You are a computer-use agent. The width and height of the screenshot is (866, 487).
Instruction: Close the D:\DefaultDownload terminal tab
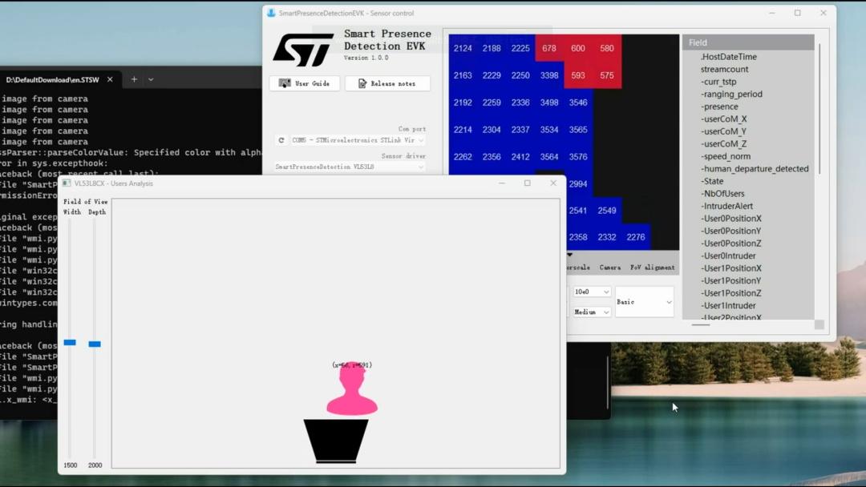110,79
